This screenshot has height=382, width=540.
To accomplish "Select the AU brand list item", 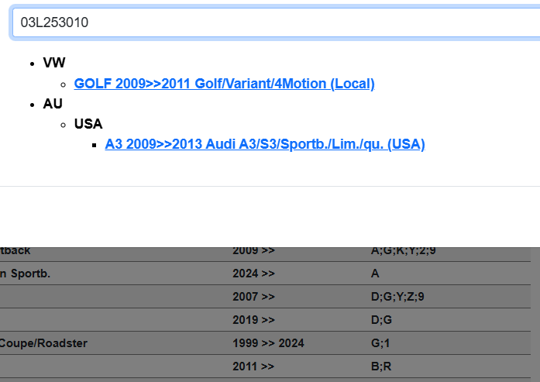I will click(x=53, y=104).
